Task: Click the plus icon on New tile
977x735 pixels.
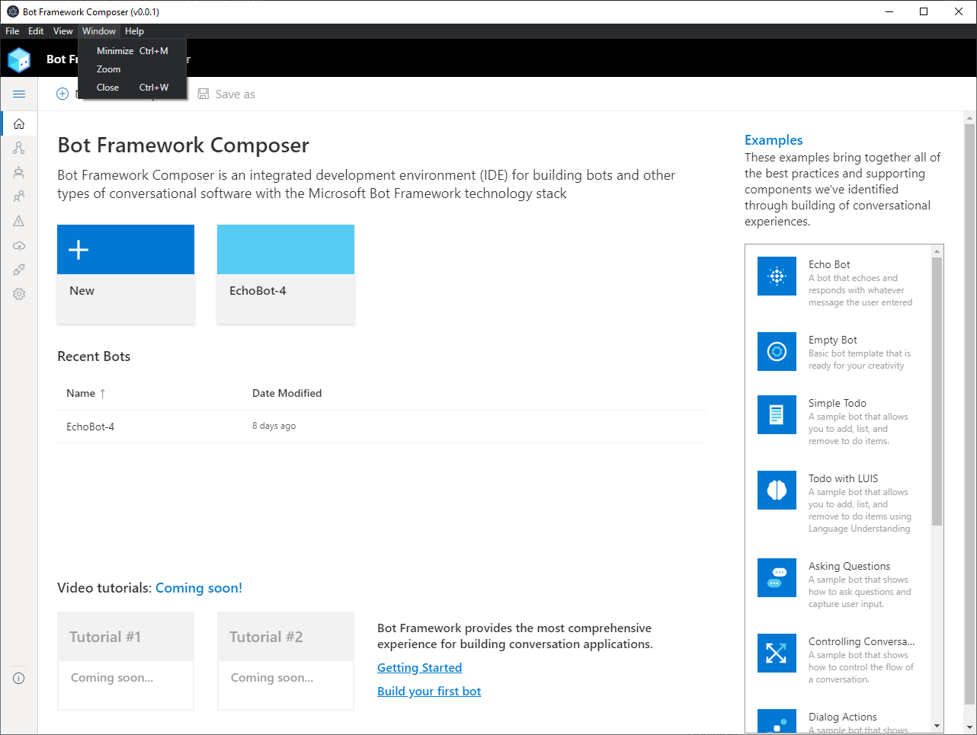Action: pos(78,249)
